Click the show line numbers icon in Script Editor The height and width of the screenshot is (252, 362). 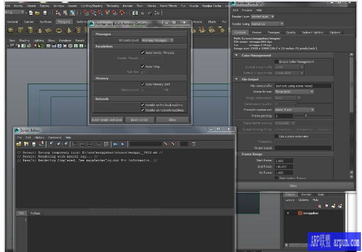coord(107,144)
